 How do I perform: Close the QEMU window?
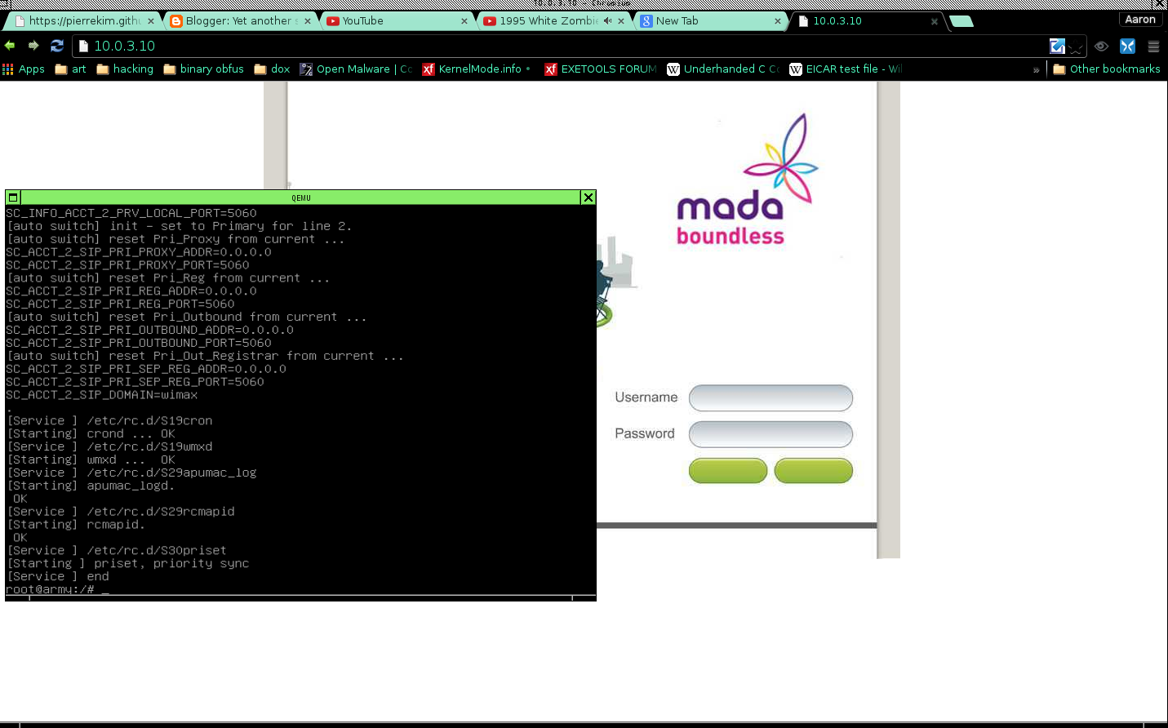click(x=588, y=198)
